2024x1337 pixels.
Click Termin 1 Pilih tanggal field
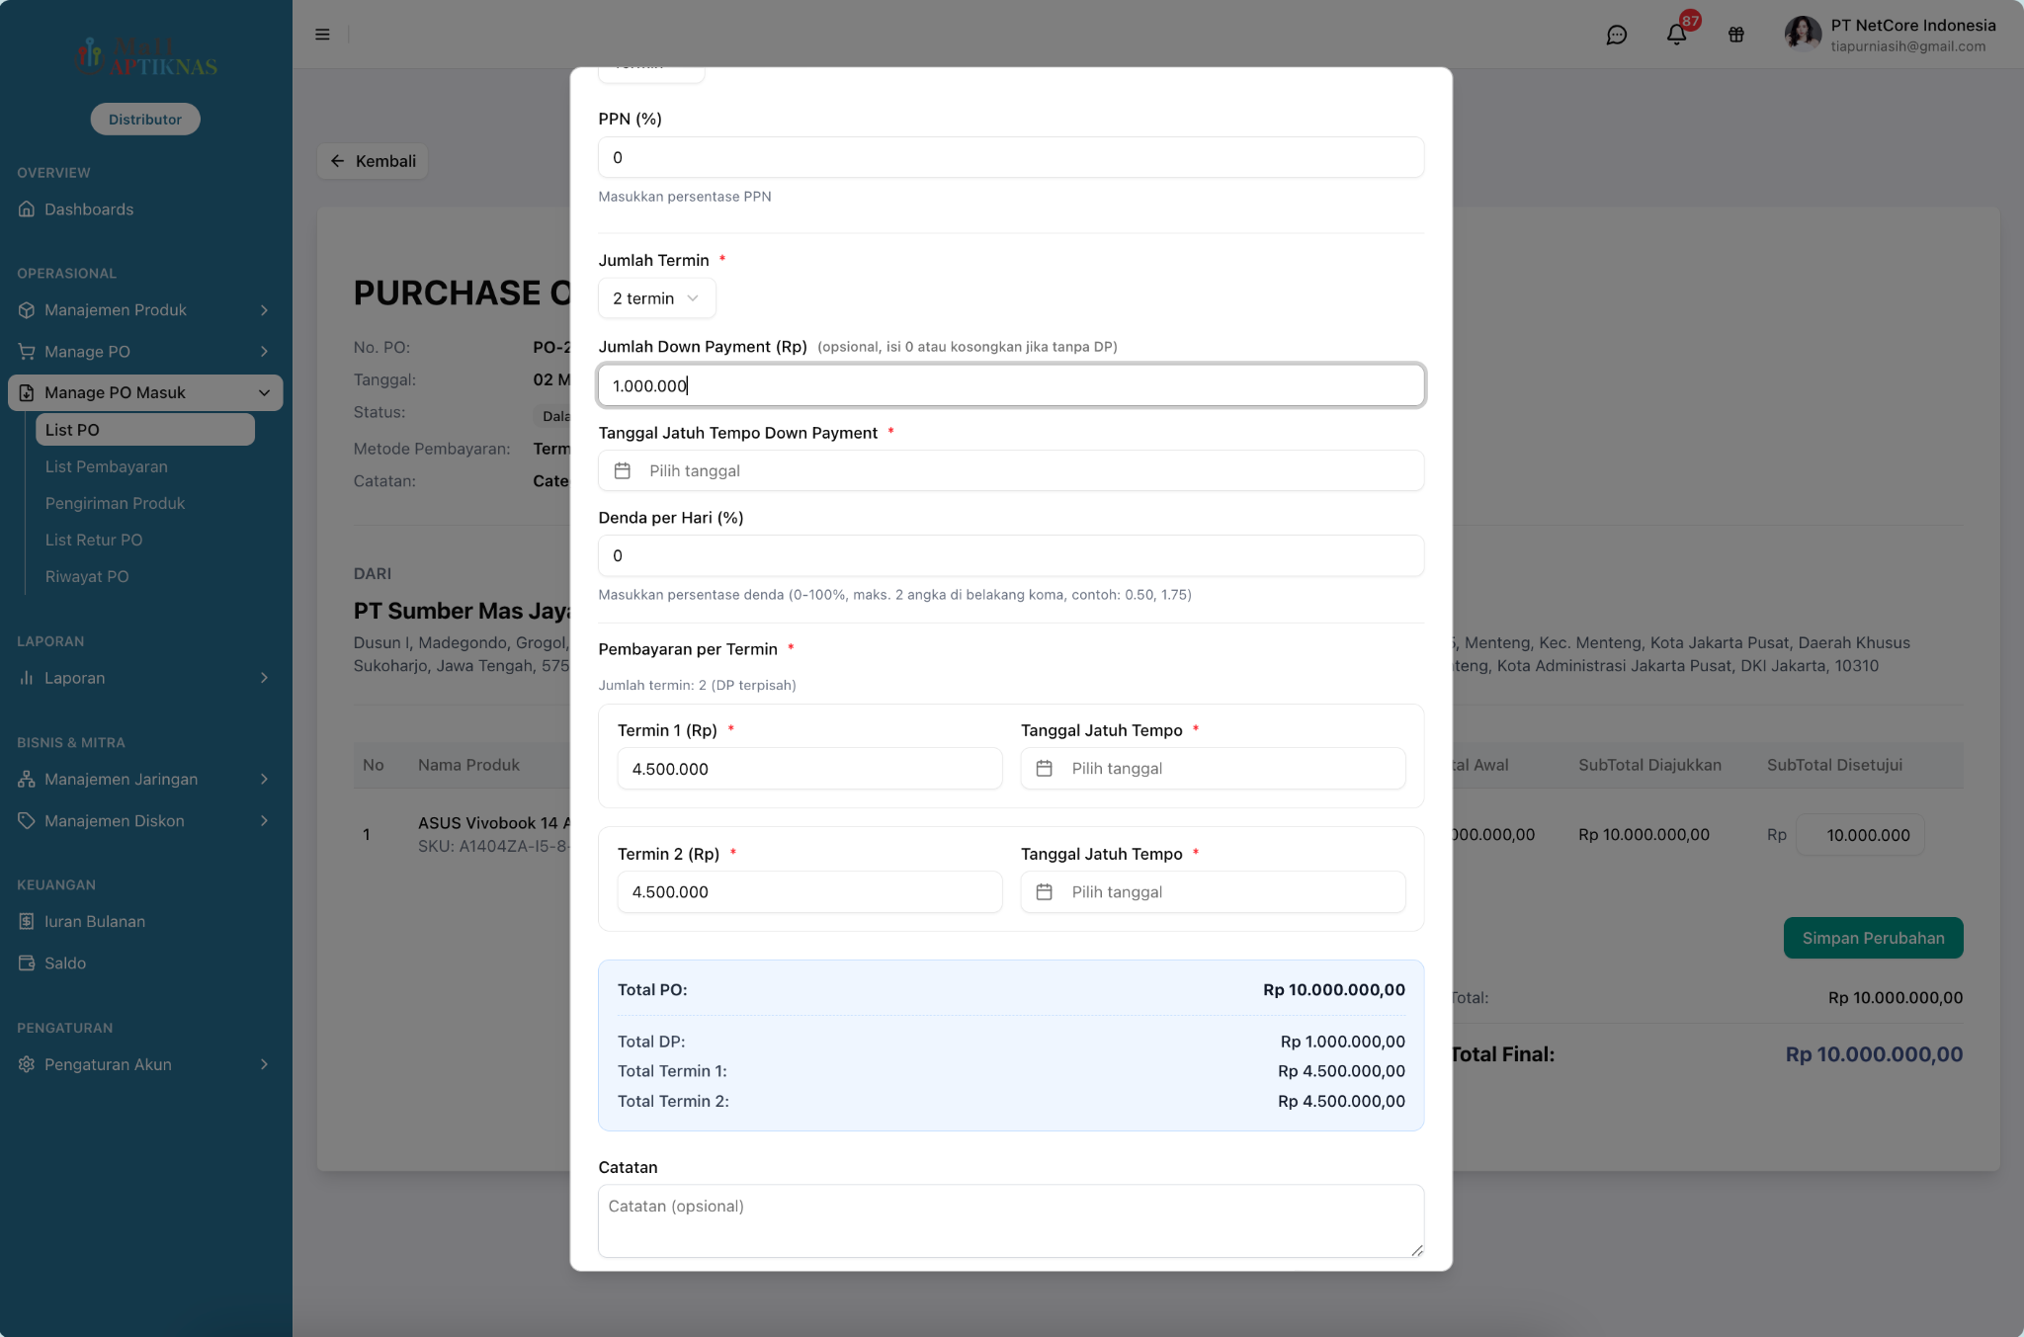(1213, 769)
